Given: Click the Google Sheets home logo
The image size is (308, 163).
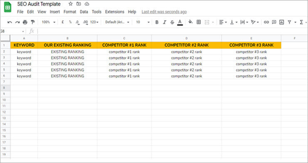Looking at the screenshot, I should pyautogui.click(x=8, y=7).
